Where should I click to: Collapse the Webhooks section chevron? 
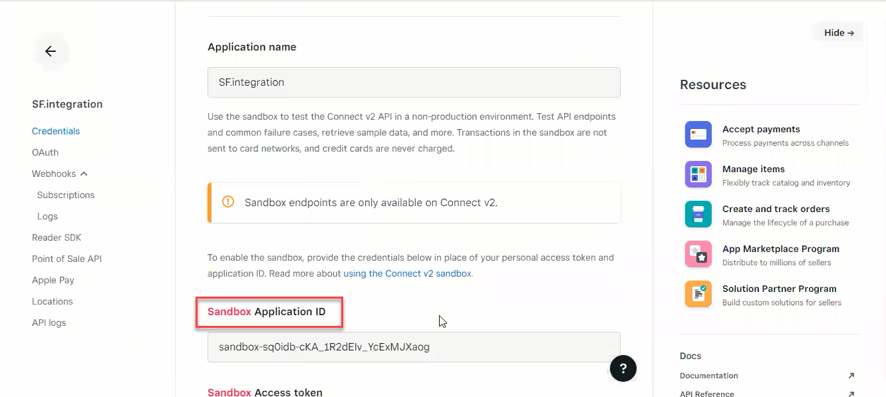pyautogui.click(x=84, y=174)
